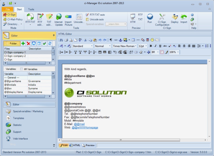
Task: Insert an anchor with anchor icon
Action: pos(120,40)
